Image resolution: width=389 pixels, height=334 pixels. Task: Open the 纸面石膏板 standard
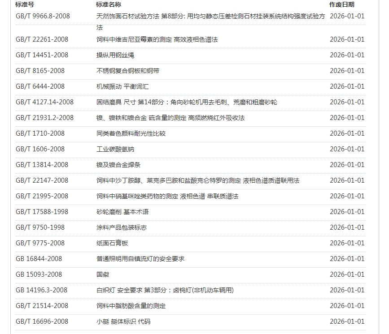[112, 243]
